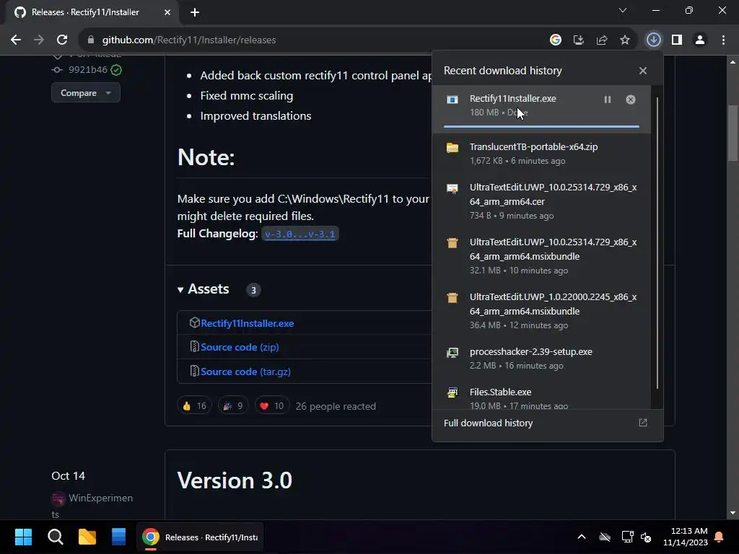The image size is (739, 554).
Task: Open Chrome downloads toolbar icon
Action: 653,40
